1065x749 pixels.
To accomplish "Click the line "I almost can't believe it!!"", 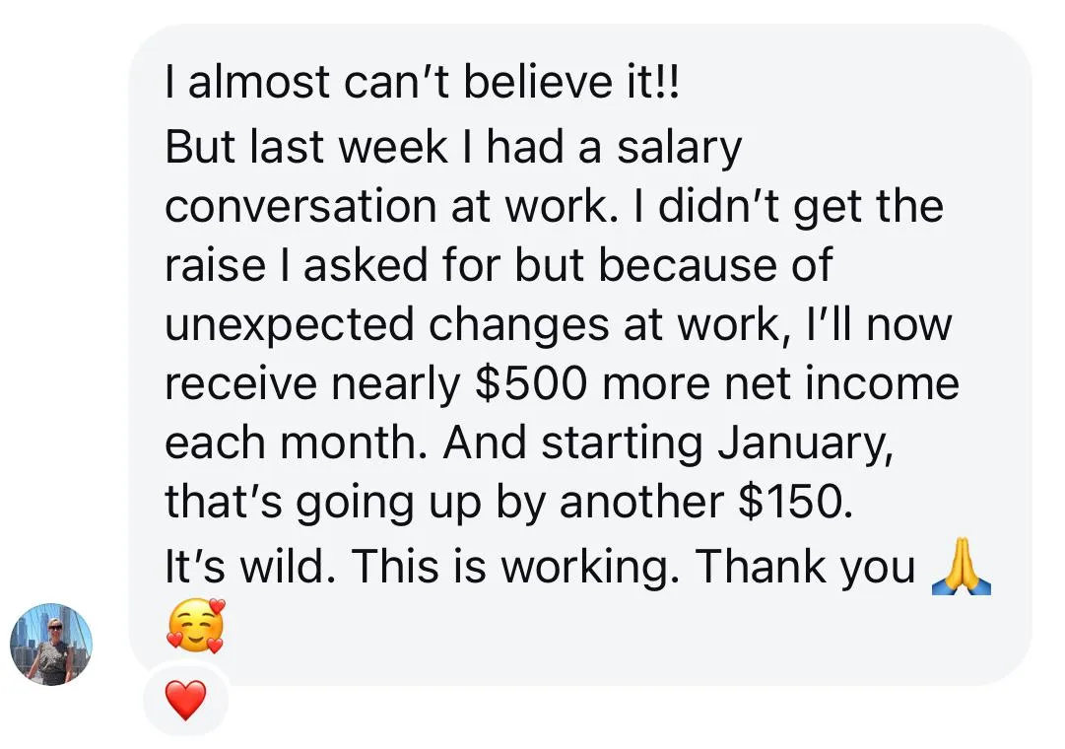I will tap(422, 82).
